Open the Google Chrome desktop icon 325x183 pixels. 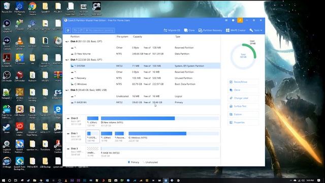tap(32, 8)
